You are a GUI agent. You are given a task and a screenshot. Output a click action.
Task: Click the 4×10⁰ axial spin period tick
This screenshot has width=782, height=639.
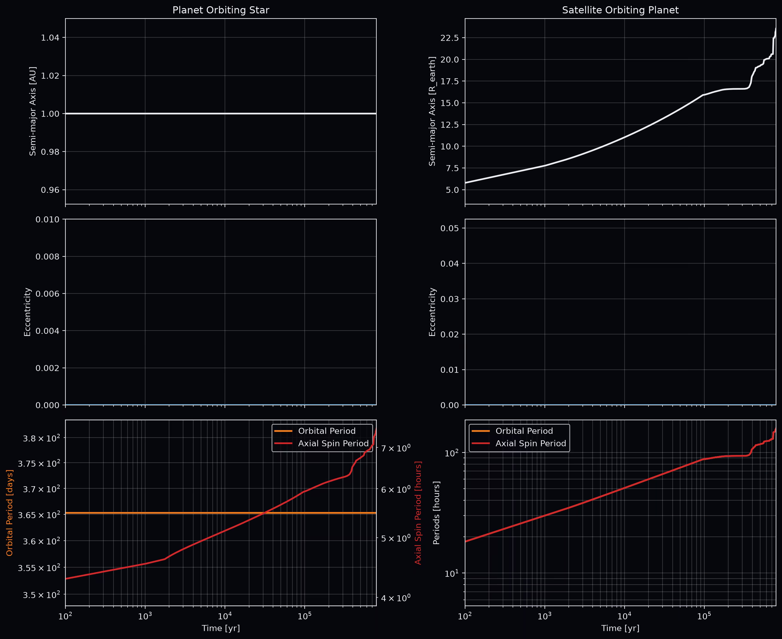(395, 598)
